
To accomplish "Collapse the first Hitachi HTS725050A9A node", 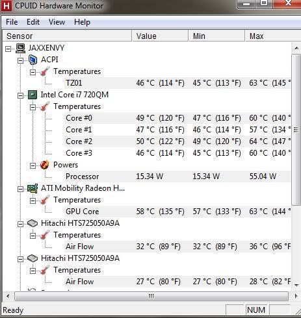I will click(20, 224).
